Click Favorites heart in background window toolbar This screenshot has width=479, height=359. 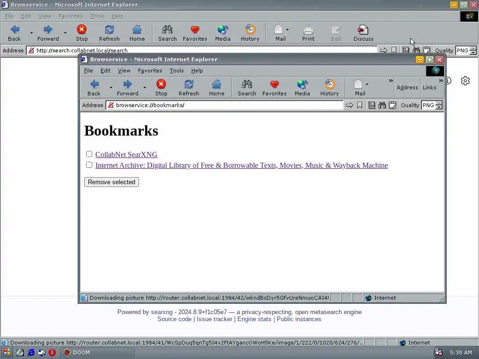[195, 33]
